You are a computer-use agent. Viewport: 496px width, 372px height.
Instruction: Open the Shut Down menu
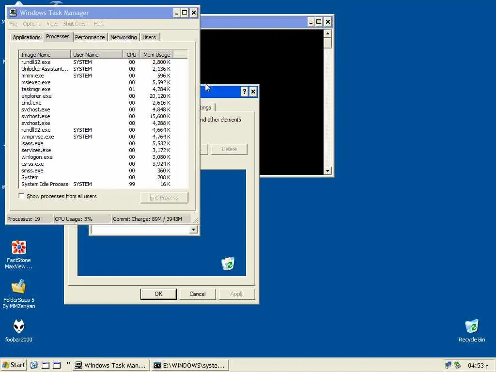pos(76,24)
